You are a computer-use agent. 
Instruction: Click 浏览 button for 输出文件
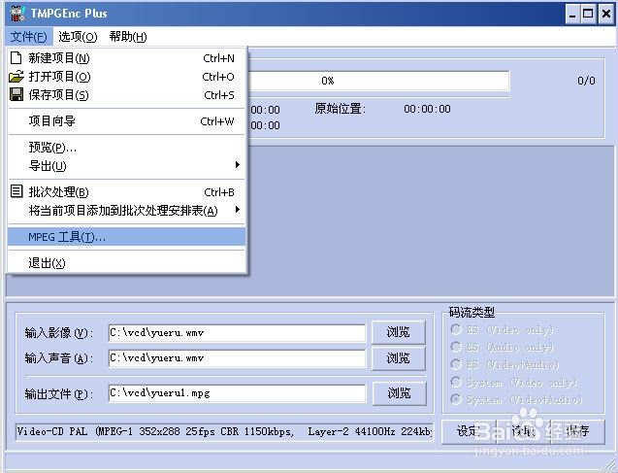pyautogui.click(x=400, y=393)
